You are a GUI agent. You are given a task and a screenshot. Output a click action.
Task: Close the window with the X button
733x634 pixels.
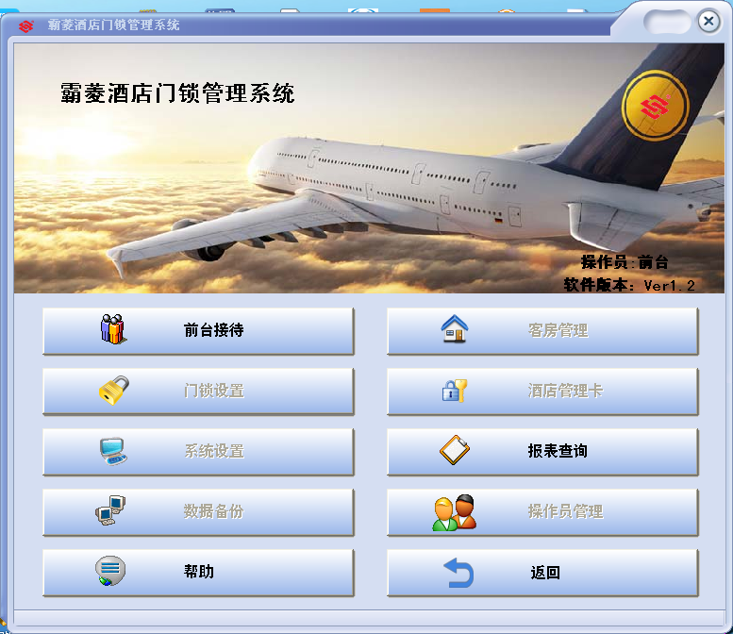(708, 21)
